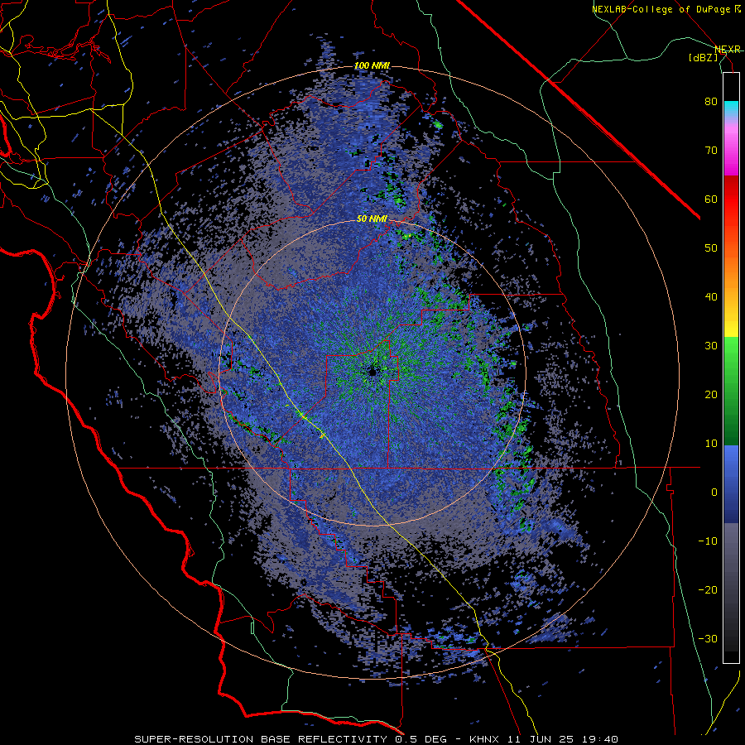Screen dimensions: 745x745
Task: Click the 40 value on dBZ scale
Action: (711, 297)
